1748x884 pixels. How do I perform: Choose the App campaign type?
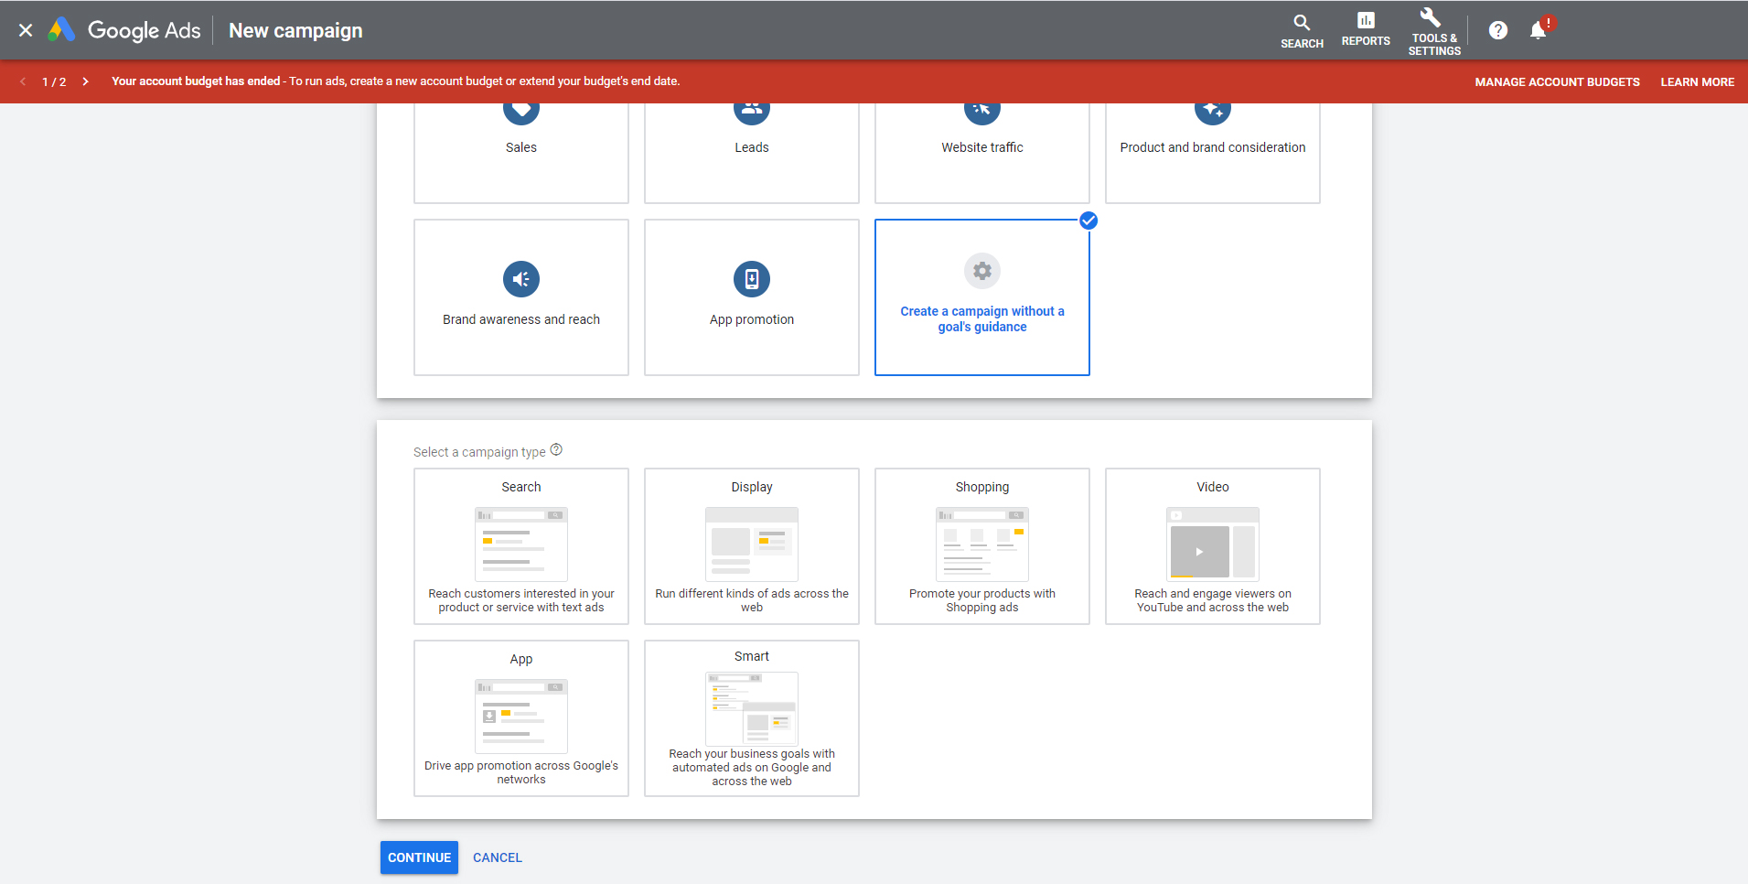click(521, 718)
